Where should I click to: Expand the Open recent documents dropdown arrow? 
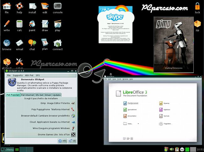[138, 123]
